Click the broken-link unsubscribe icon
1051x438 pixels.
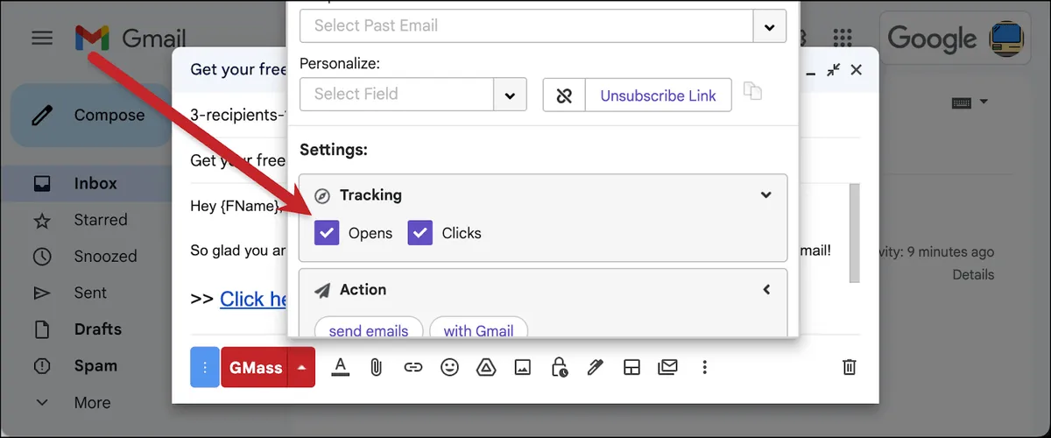(565, 95)
